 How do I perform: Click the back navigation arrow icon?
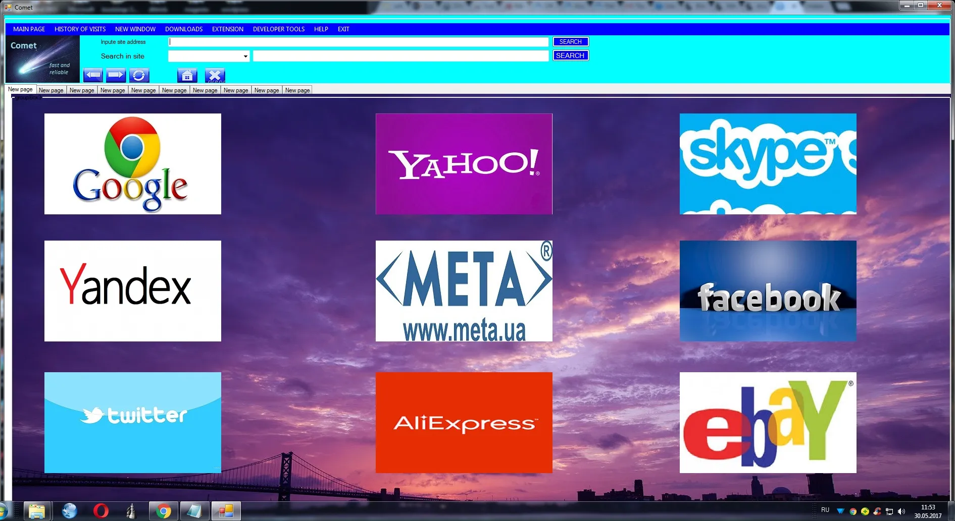(93, 75)
